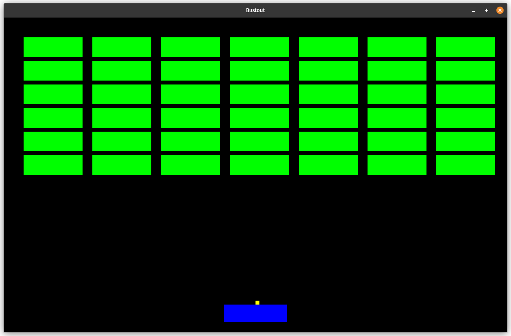
Task: Click top-row brick in the sixth column
Action: [x=397, y=47]
